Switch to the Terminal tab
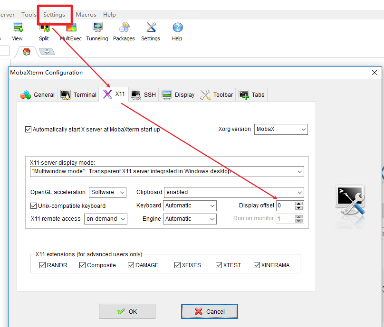The image size is (384, 327). 78,94
